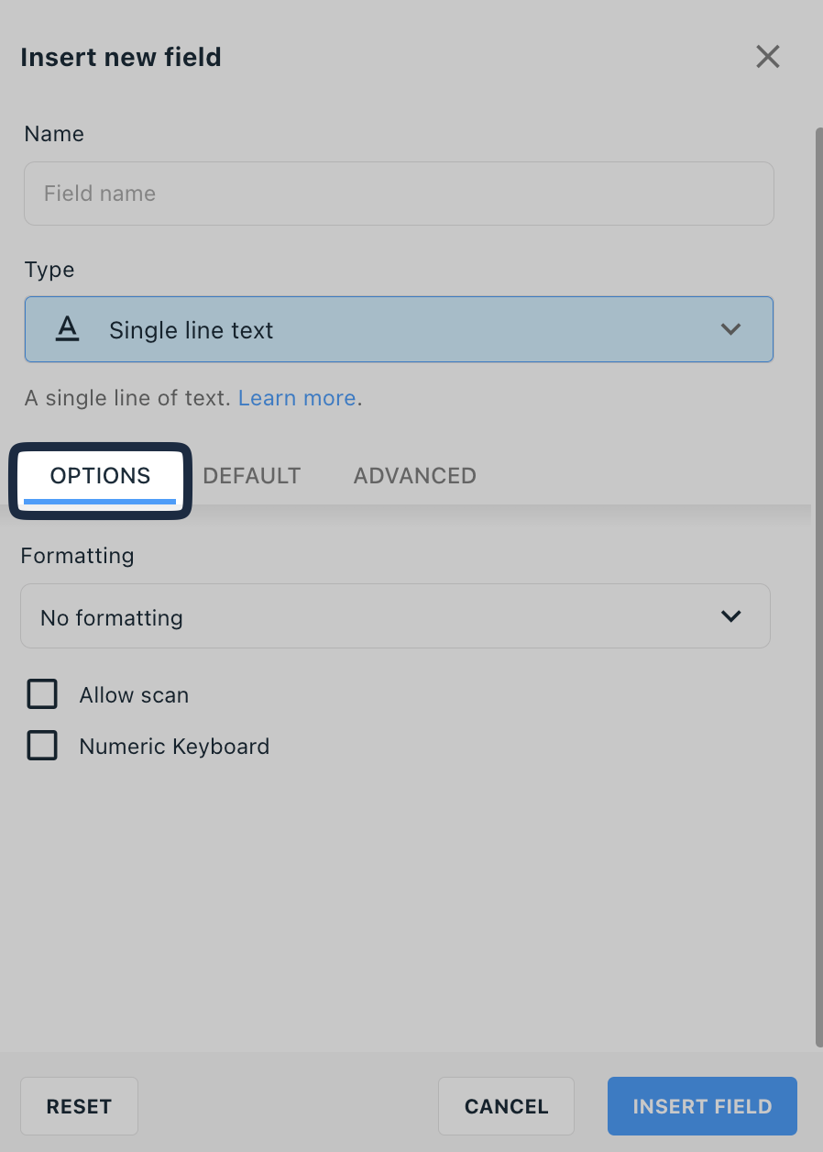Click the dialog's vertical scrollbar
The height and width of the screenshot is (1152, 823).
[x=818, y=587]
